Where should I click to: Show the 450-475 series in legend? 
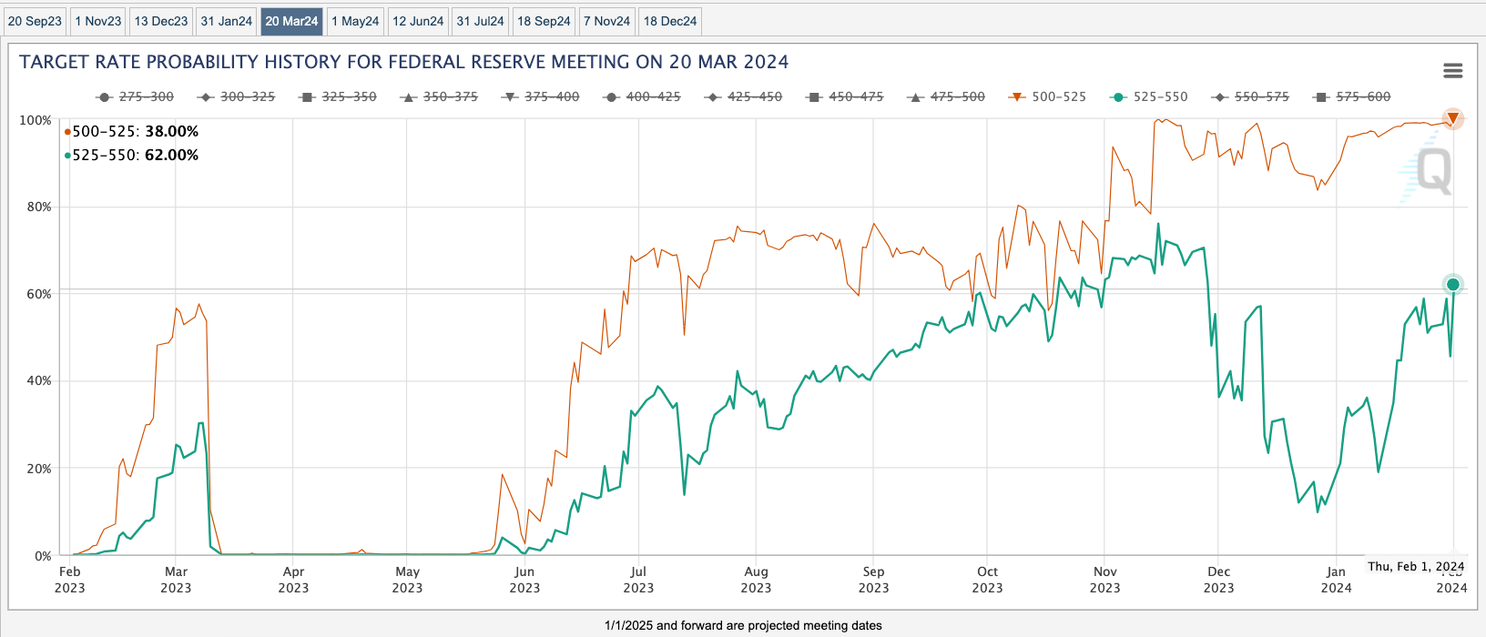pyautogui.click(x=845, y=96)
